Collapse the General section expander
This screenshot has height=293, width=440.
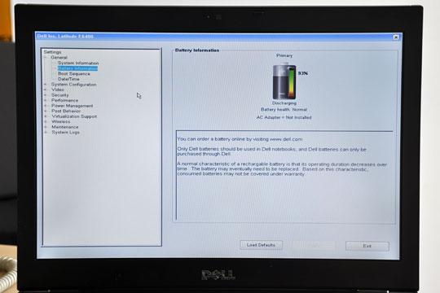(x=46, y=58)
